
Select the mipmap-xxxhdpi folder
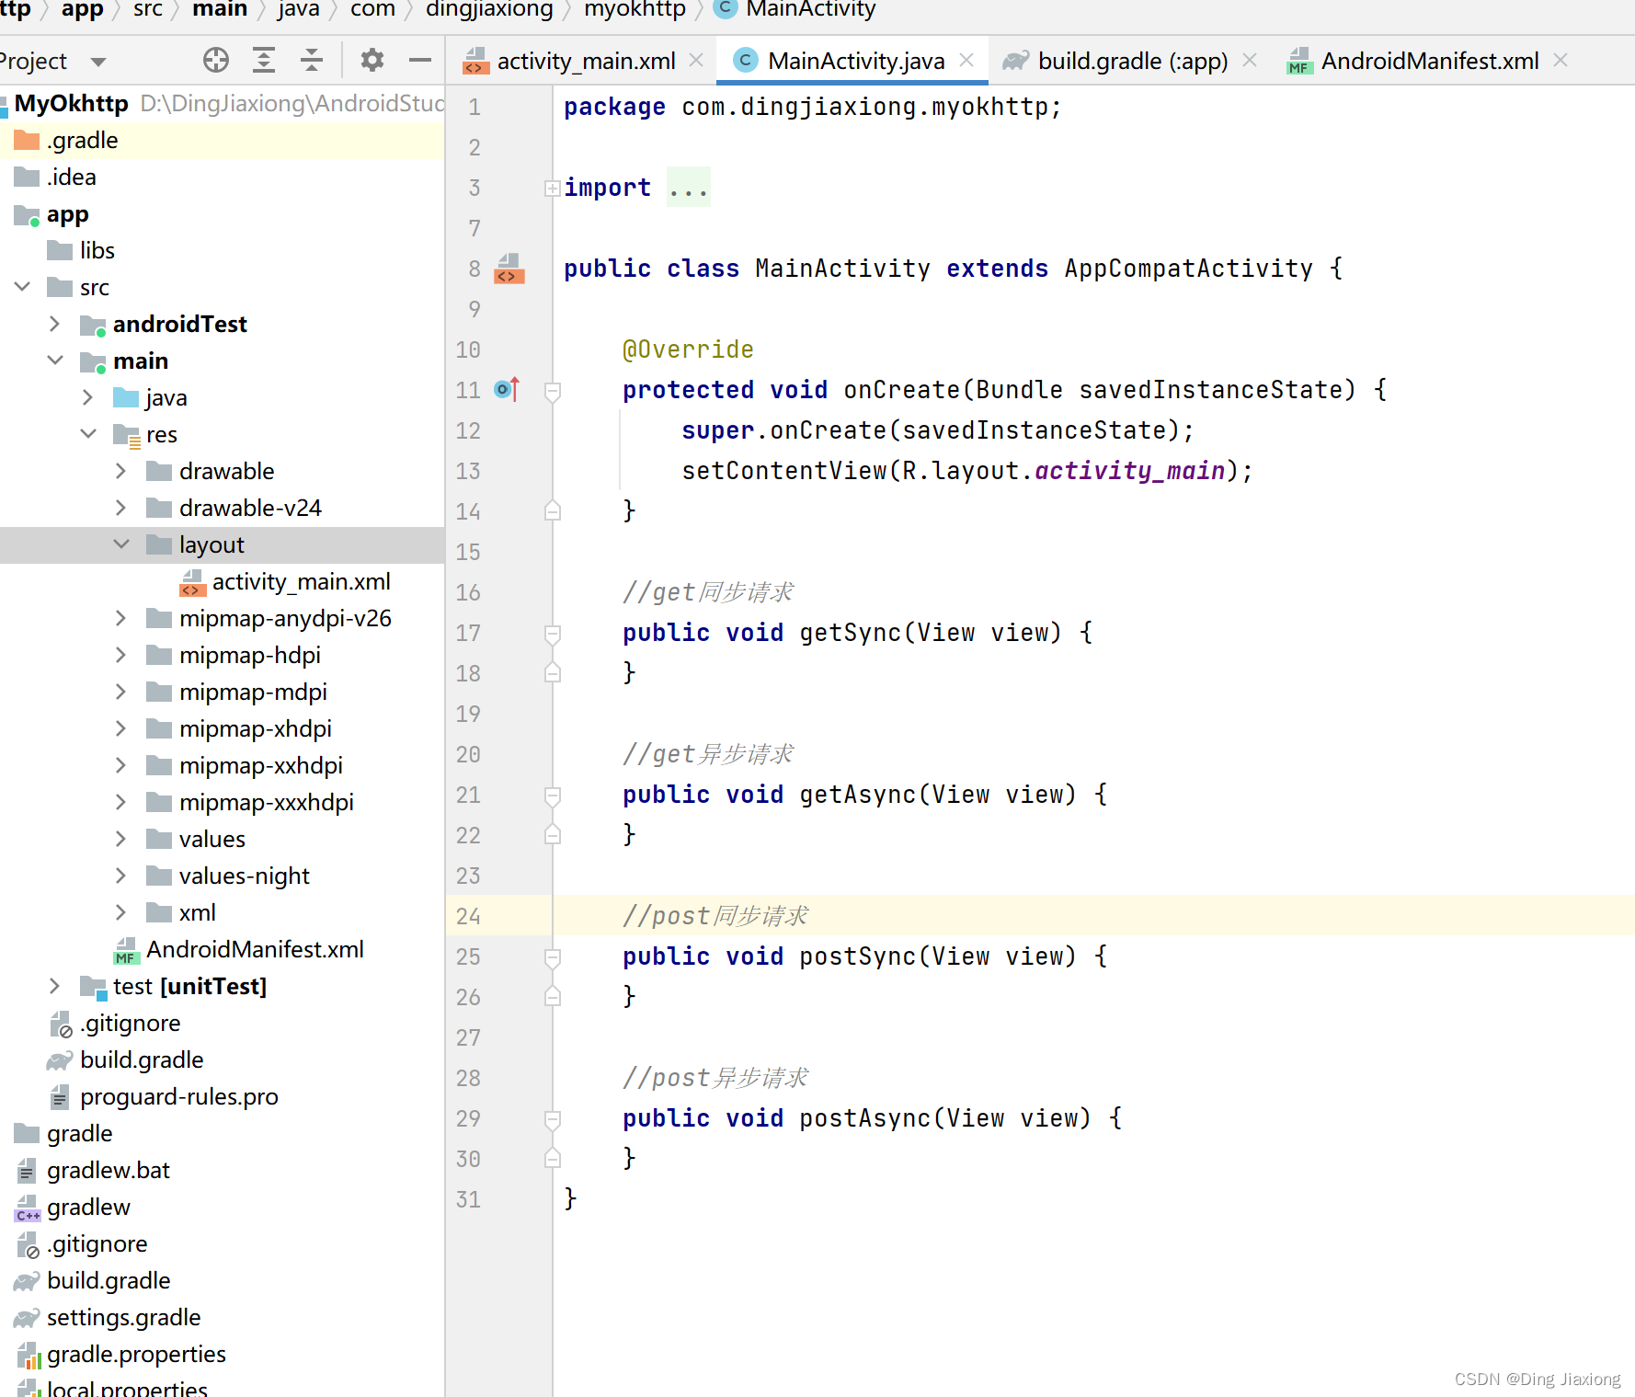pyautogui.click(x=222, y=802)
